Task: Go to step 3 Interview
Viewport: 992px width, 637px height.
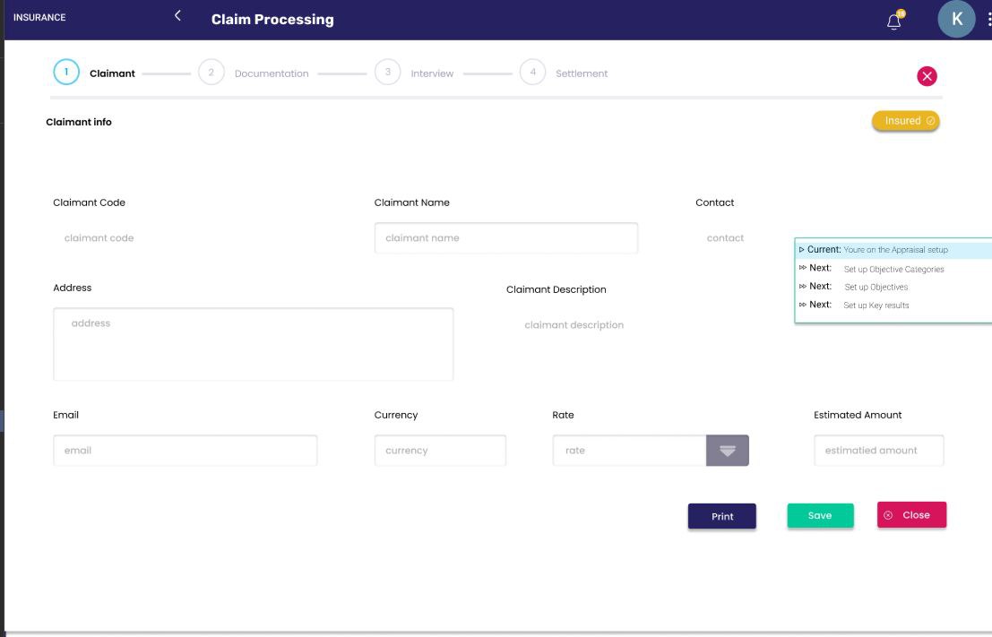Action: pyautogui.click(x=387, y=73)
